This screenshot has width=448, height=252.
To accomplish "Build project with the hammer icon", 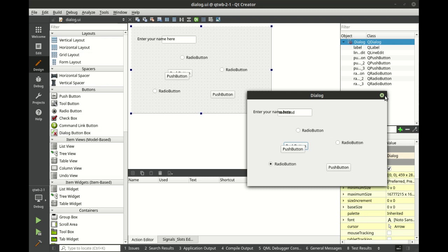I will pos(38,243).
